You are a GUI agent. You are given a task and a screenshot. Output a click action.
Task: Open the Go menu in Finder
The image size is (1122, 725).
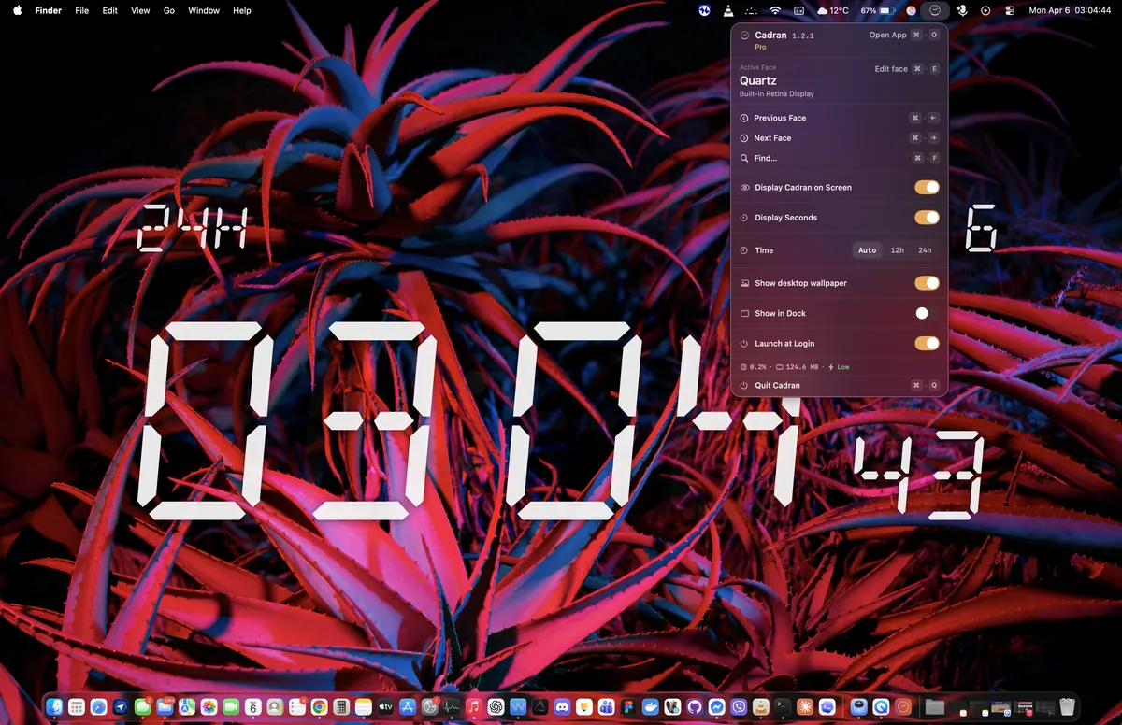tap(169, 10)
